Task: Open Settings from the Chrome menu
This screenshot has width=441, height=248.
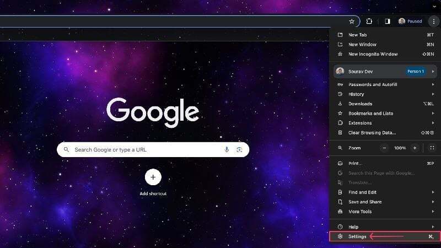Action: click(x=385, y=236)
